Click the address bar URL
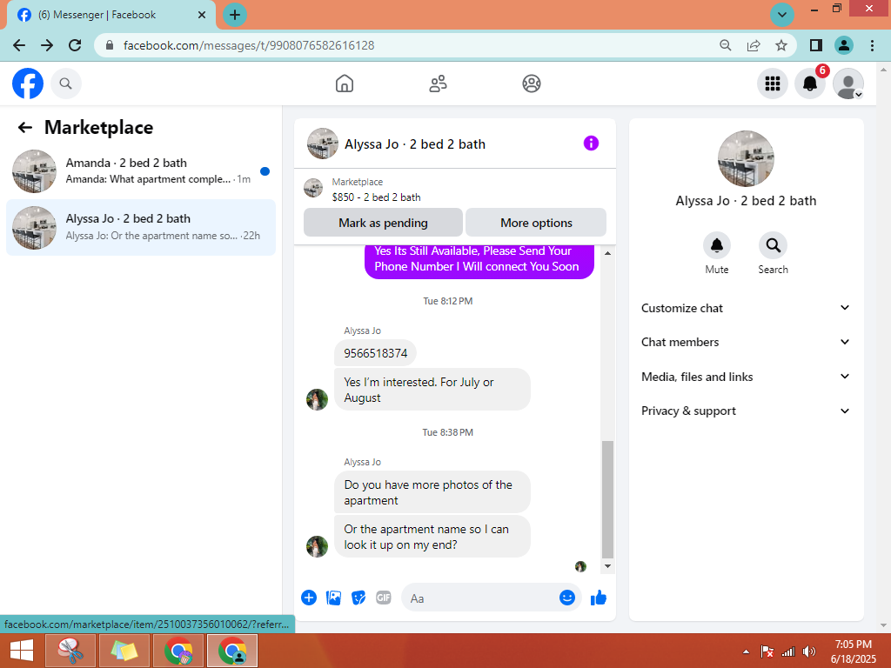891x668 pixels. (x=249, y=45)
